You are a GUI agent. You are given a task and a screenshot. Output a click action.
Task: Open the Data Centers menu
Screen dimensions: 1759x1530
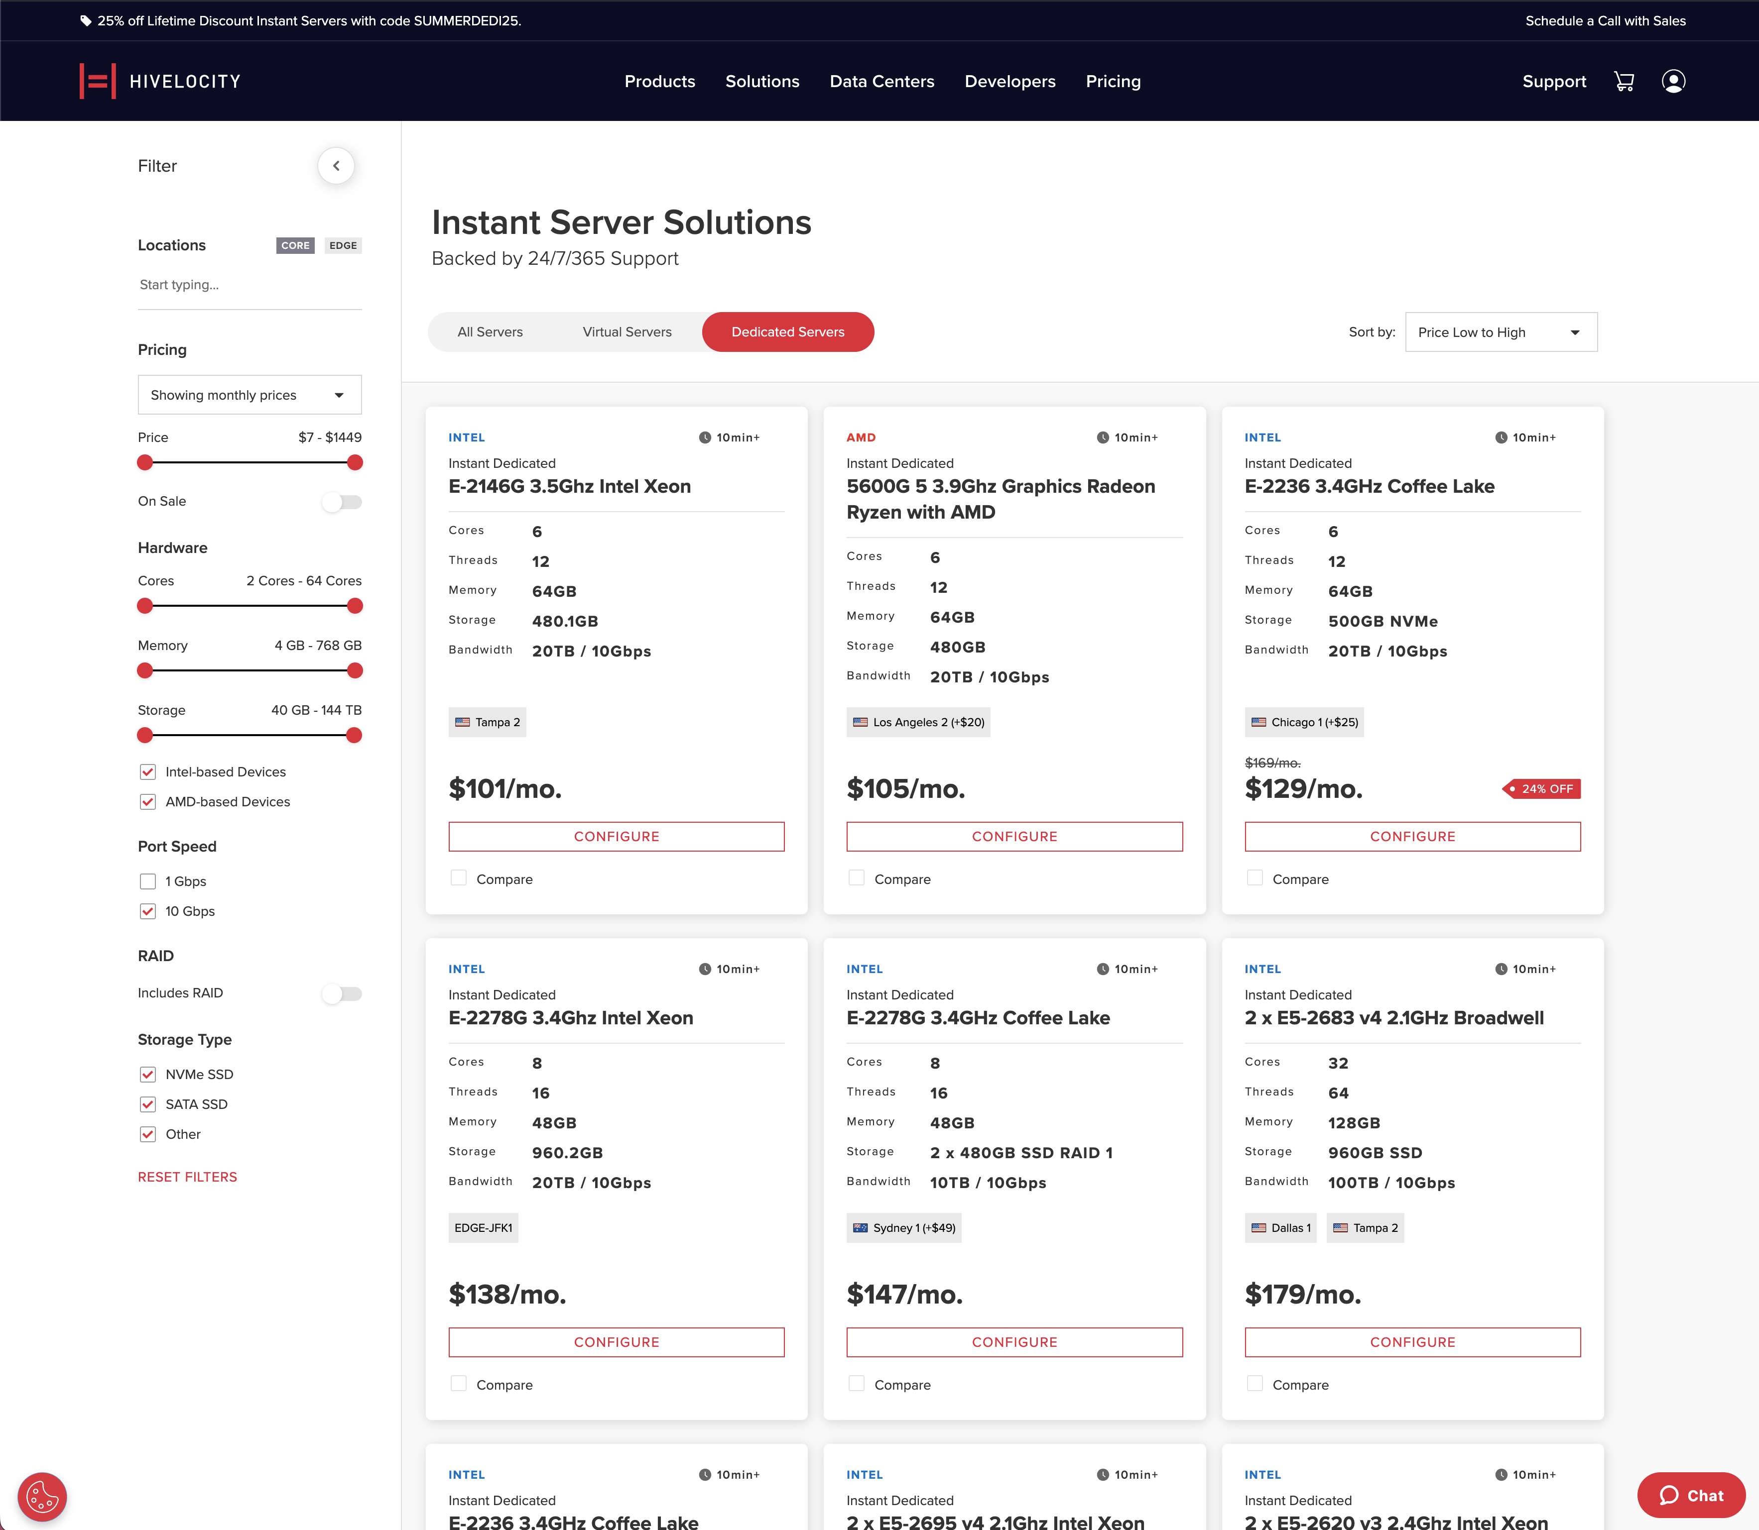881,81
